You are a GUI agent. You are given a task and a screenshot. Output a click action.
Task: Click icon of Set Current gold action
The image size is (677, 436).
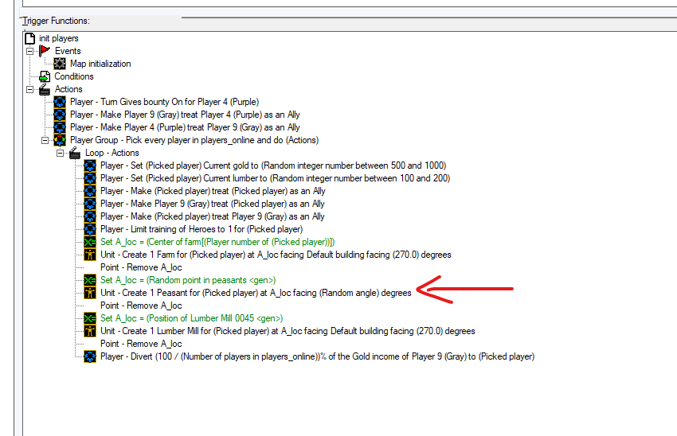coord(90,165)
